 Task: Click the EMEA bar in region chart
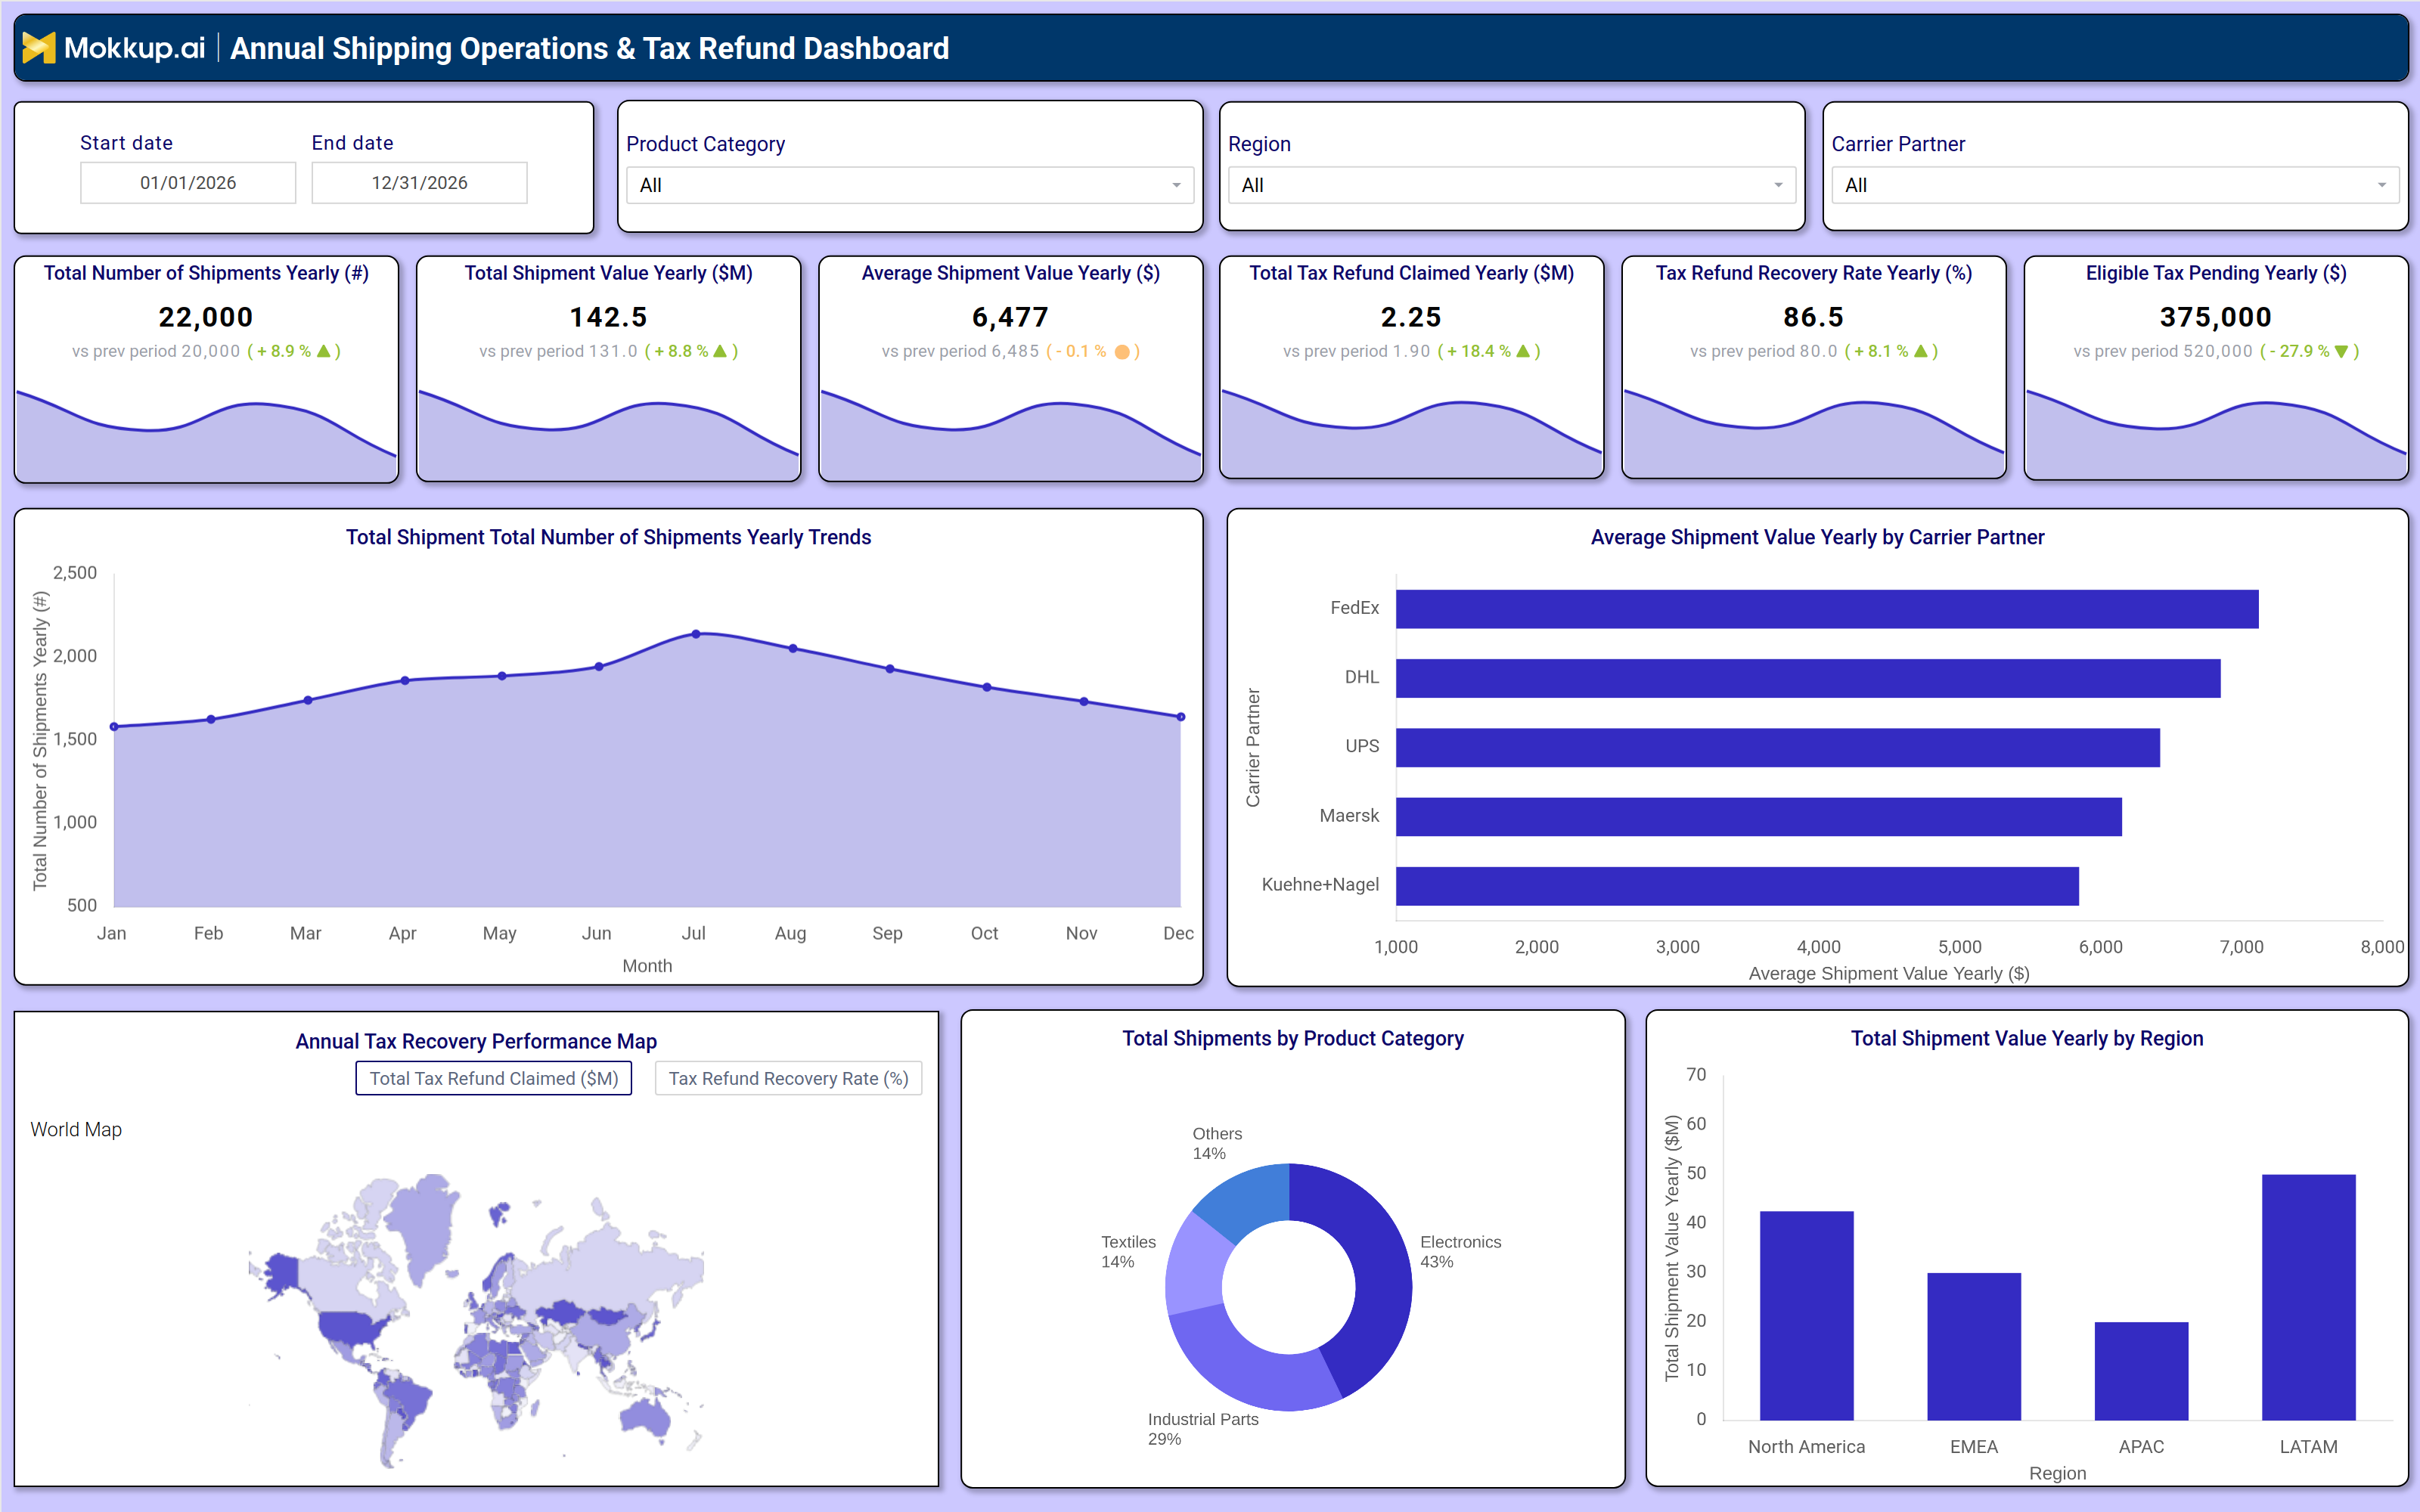click(1974, 1346)
